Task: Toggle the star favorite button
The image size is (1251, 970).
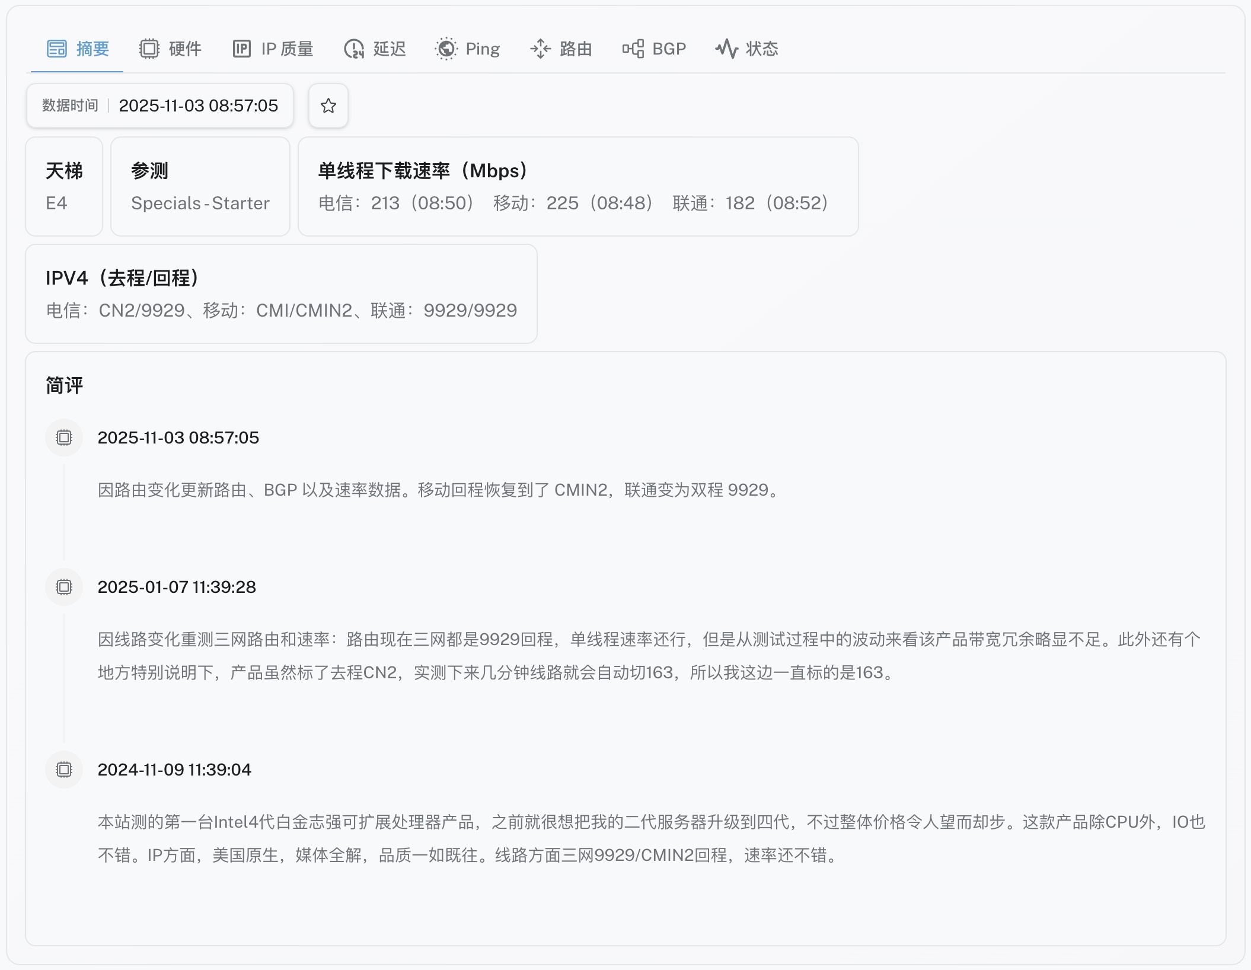Action: click(x=328, y=106)
